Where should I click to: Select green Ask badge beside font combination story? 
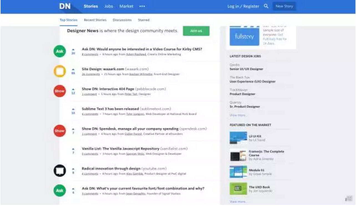[60, 191]
